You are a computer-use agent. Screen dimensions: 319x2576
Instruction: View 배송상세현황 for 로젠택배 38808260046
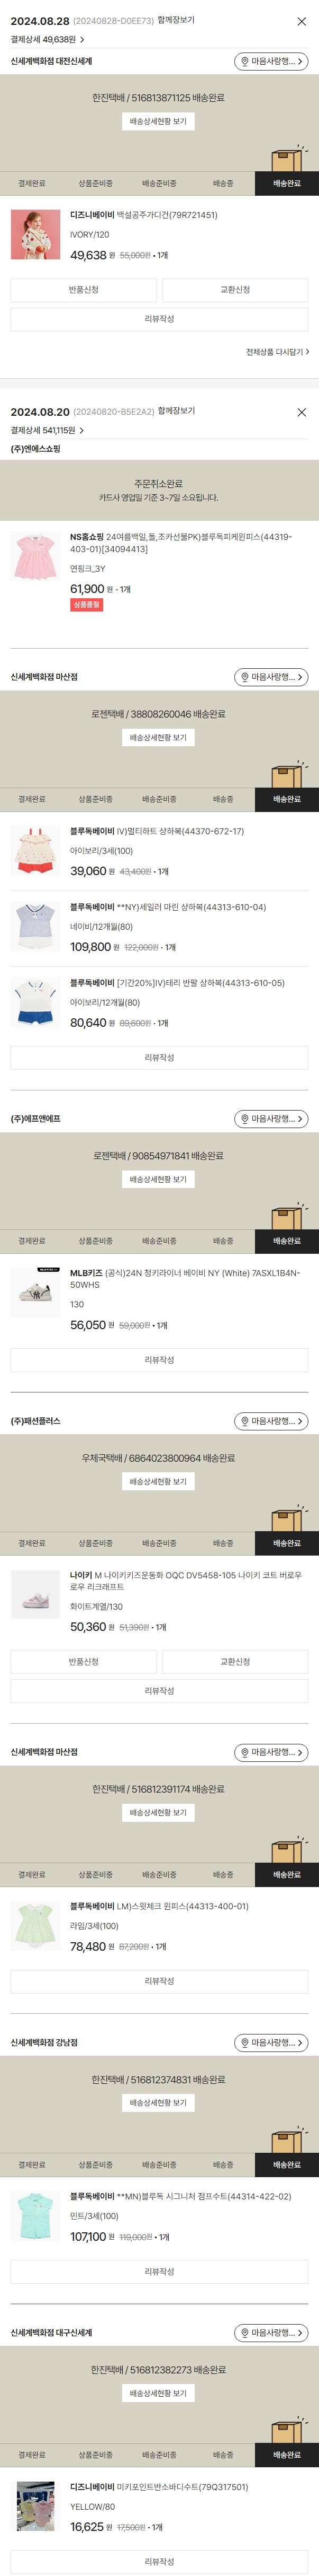160,738
